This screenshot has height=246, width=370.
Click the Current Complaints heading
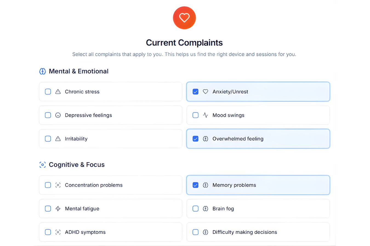coord(184,43)
